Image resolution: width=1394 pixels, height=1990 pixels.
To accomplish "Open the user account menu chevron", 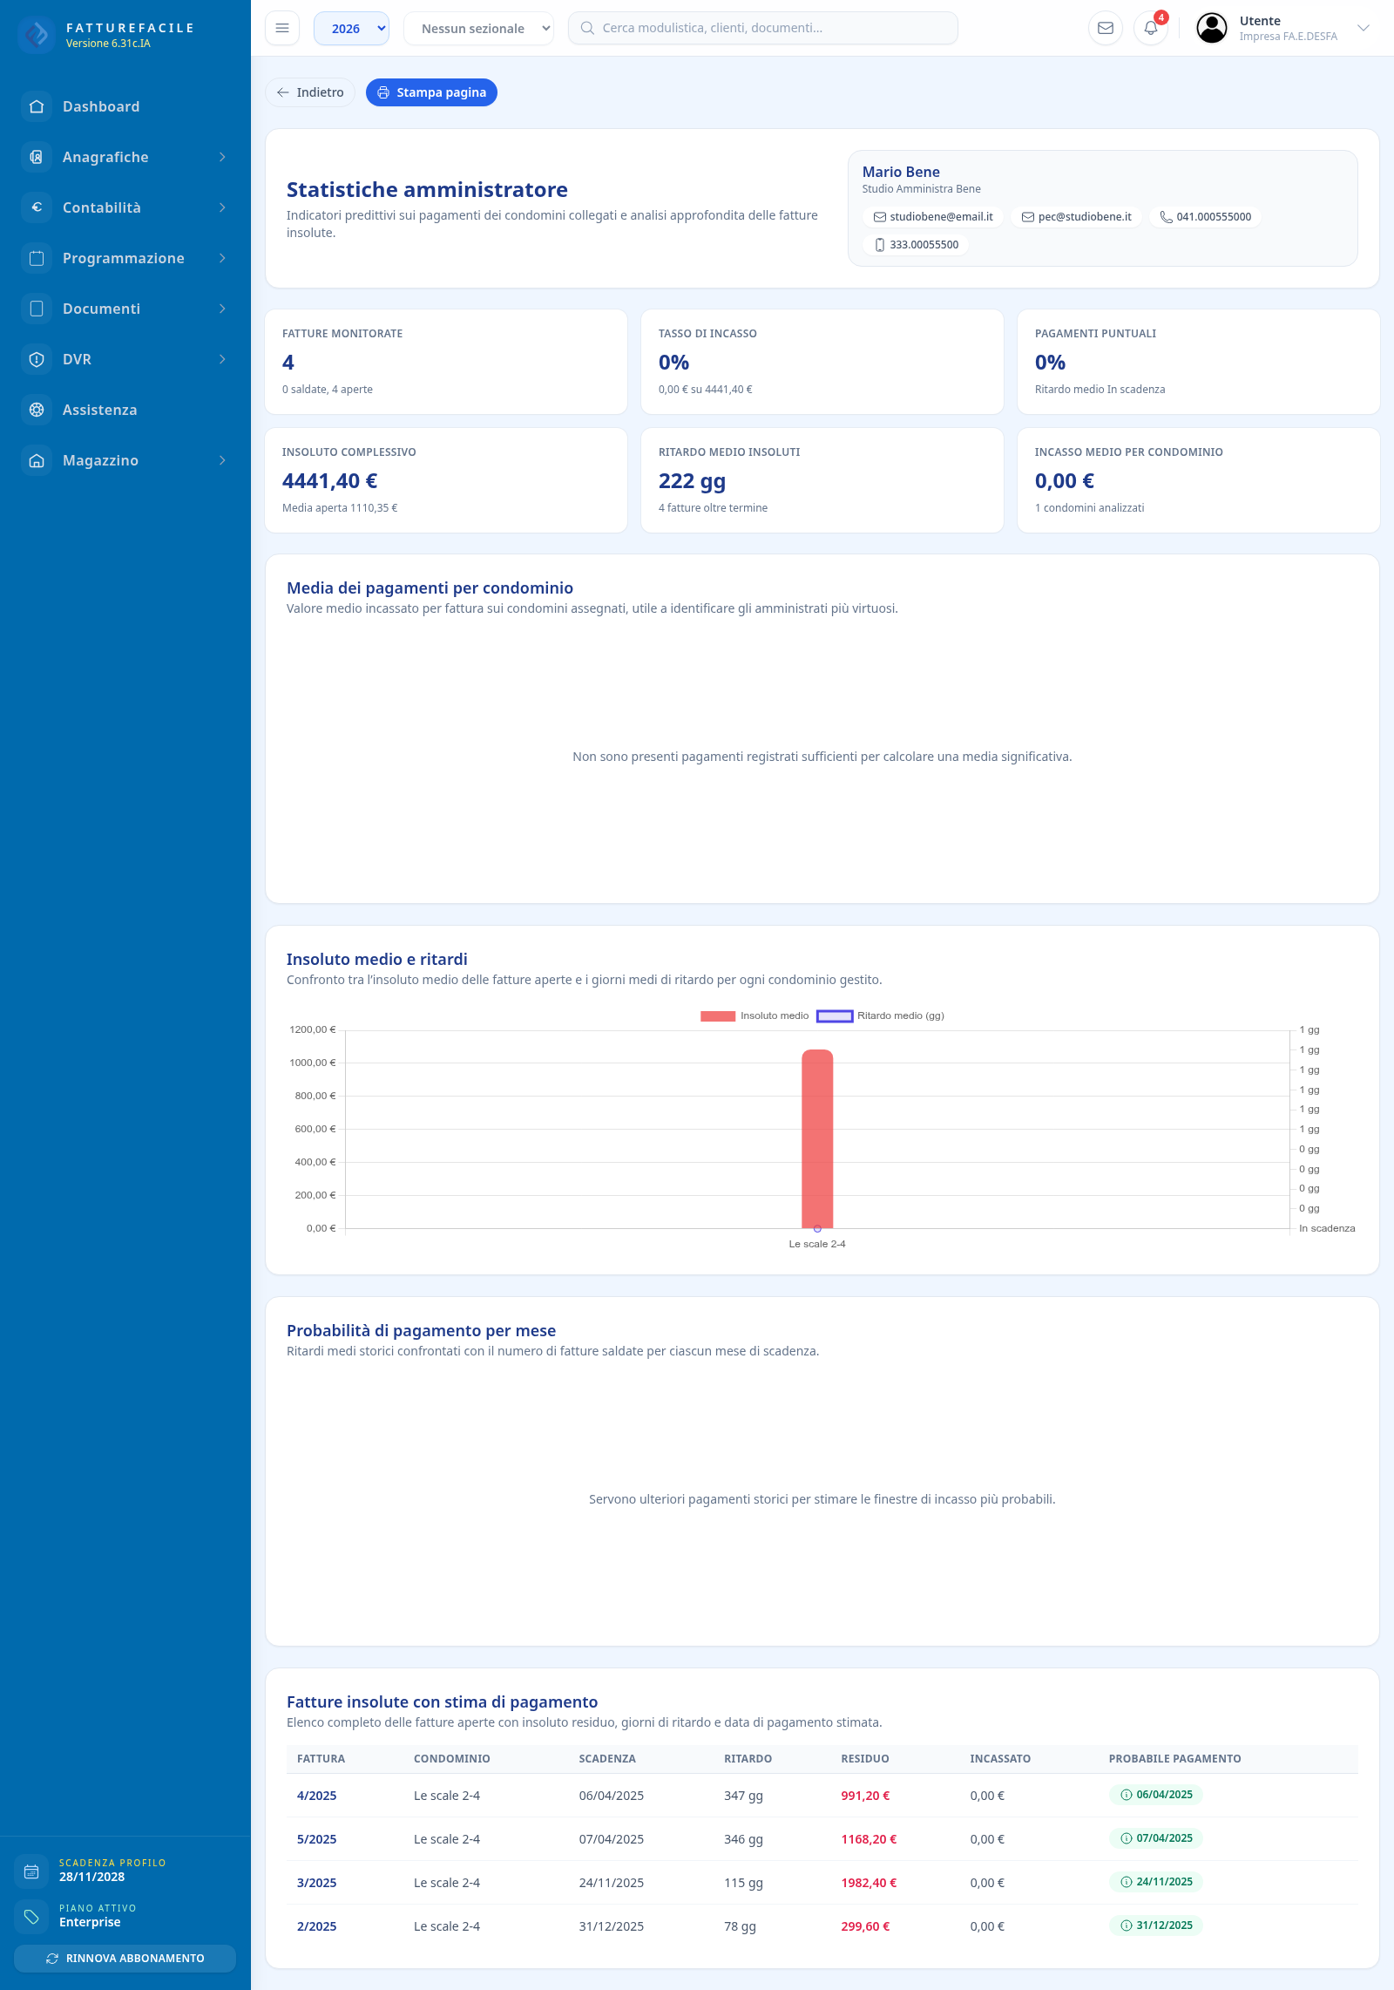I will [x=1364, y=28].
